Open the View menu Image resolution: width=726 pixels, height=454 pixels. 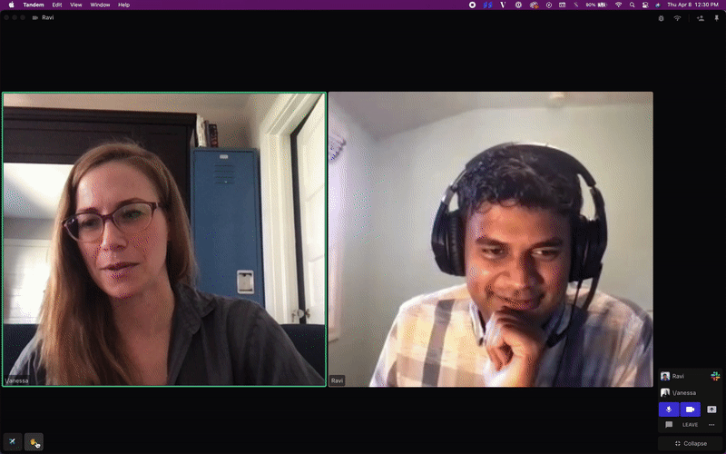click(75, 5)
